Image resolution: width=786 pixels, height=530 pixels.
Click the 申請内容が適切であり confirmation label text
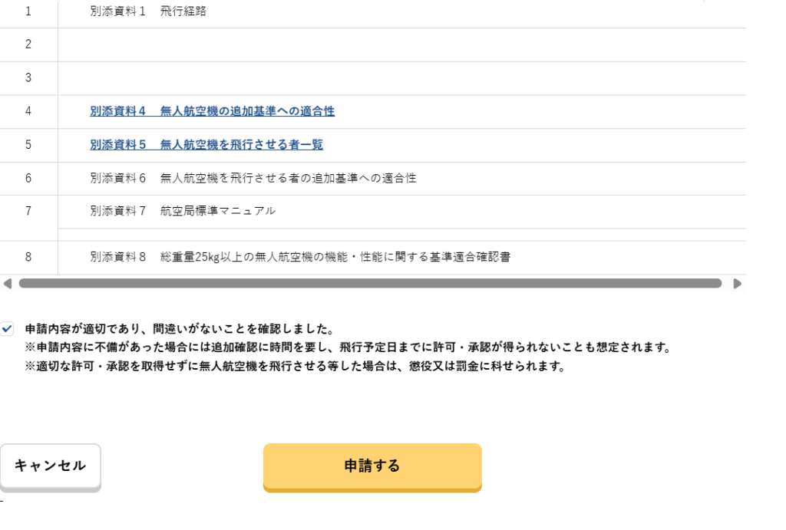[x=179, y=328]
